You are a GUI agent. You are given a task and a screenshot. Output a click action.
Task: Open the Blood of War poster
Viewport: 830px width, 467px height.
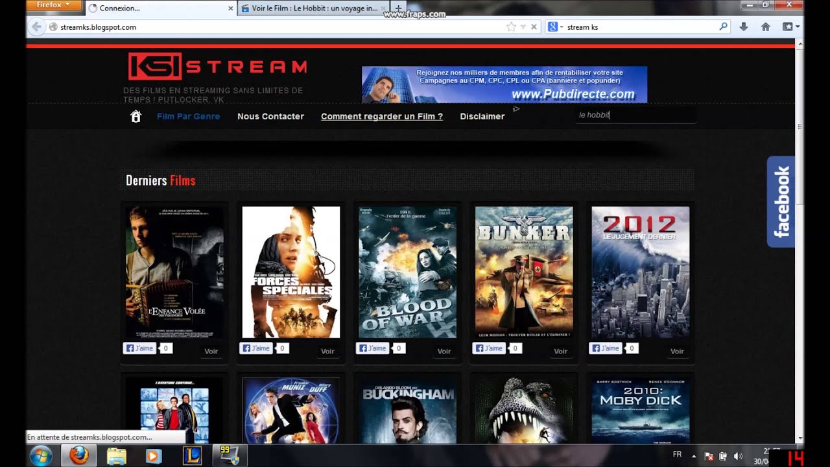407,272
